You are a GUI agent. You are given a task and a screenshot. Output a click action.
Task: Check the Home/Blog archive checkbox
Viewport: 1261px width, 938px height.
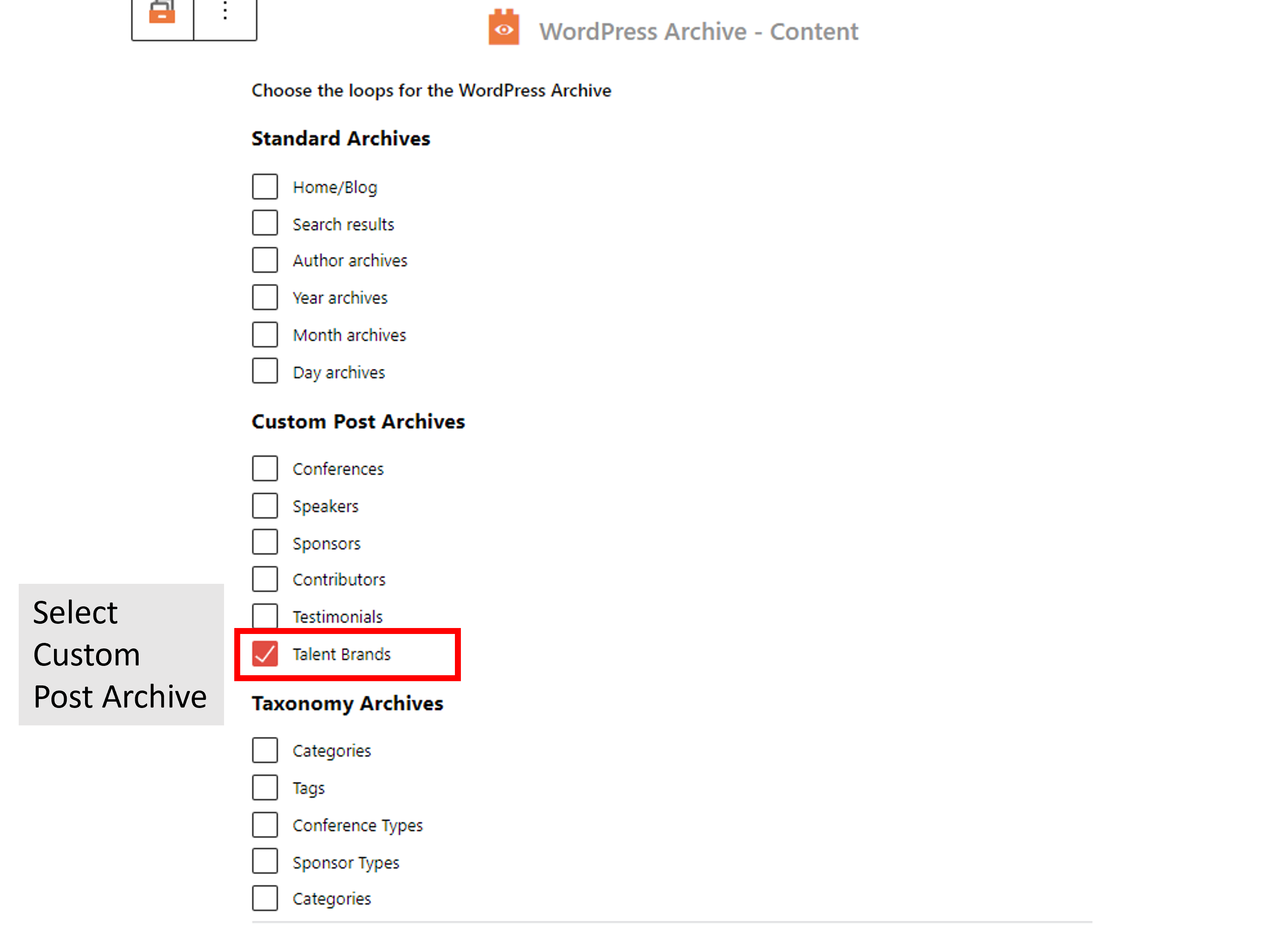(x=265, y=186)
